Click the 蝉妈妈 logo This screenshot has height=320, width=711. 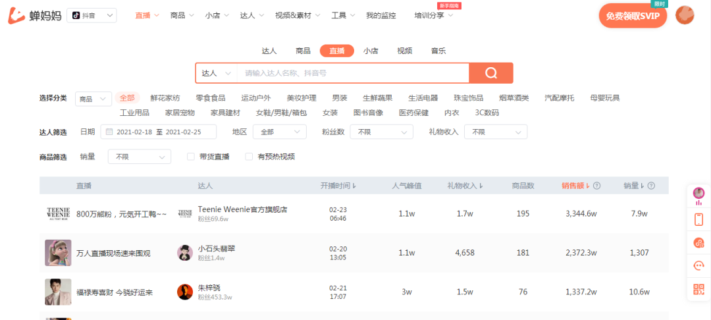tap(34, 16)
